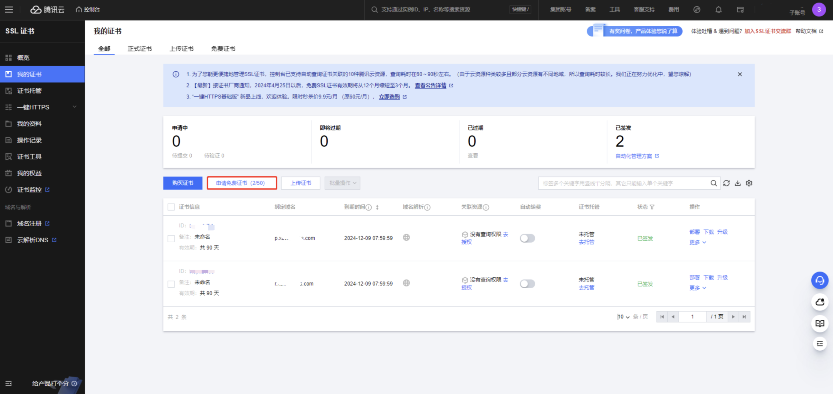Switch to the 上传证书 tab
833x394 pixels.
pos(181,49)
